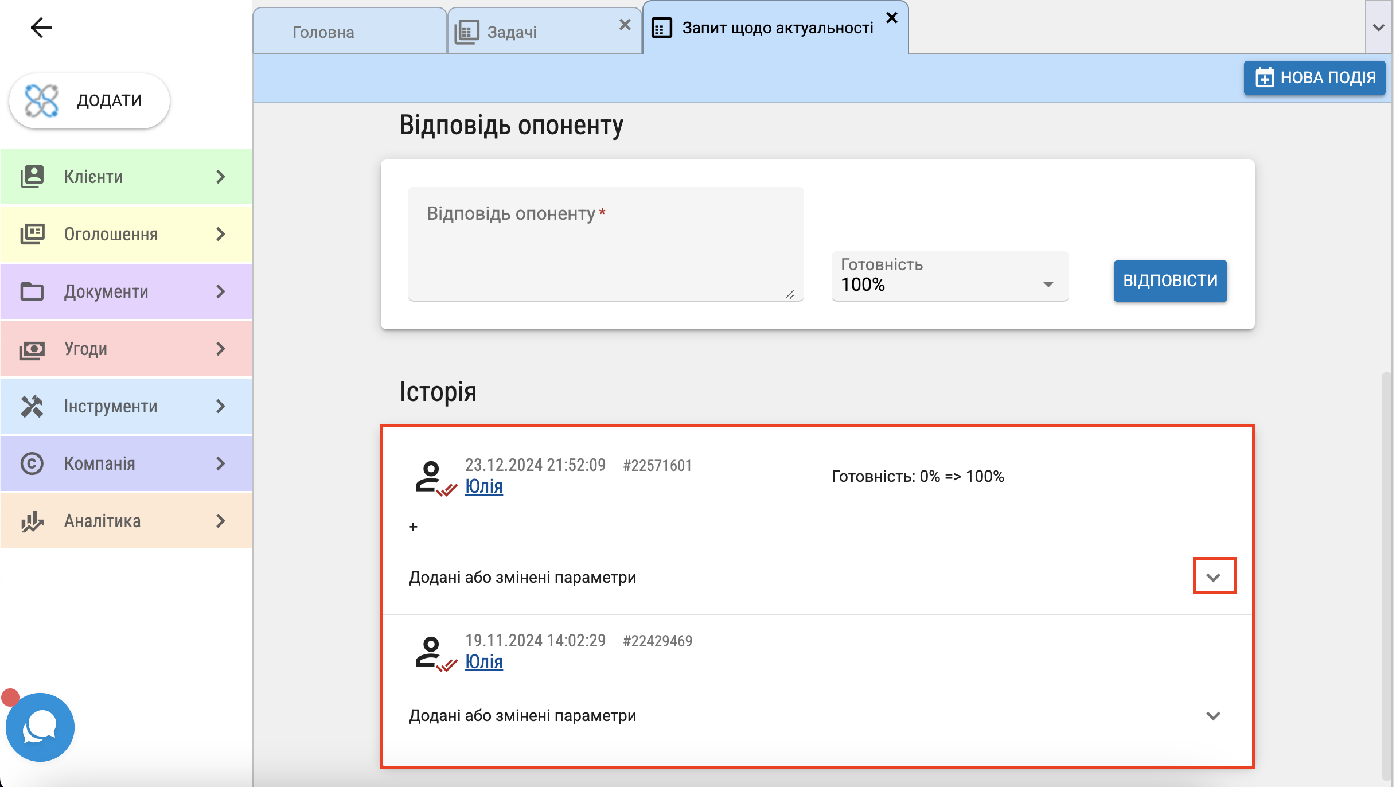Click the Оголошення newspaper icon
Screen dimensions: 1396x787
click(x=32, y=234)
